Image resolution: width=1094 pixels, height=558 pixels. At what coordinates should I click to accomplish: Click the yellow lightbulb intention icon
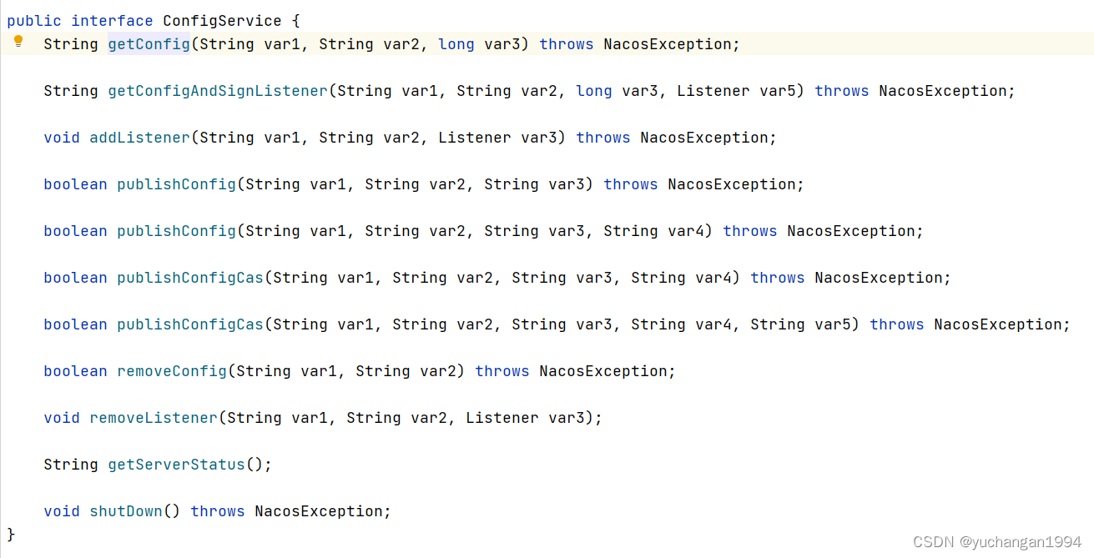18,42
